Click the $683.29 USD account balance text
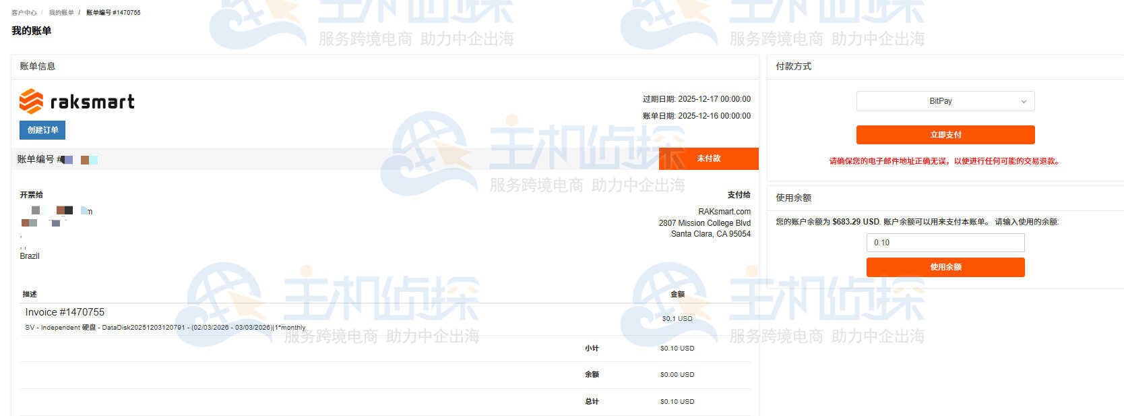The width and height of the screenshot is (1124, 416). click(x=856, y=222)
